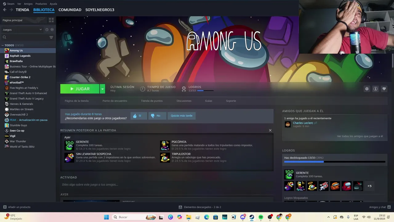Select PEAK - Actualización en pausa
The height and width of the screenshot is (222, 394).
click(28, 120)
